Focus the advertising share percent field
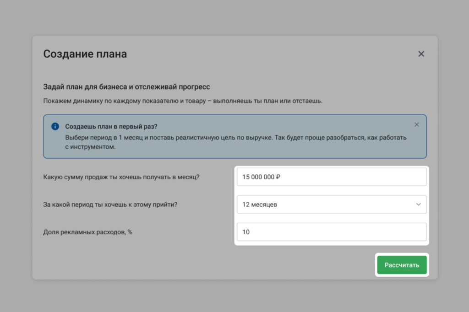This screenshot has height=312, width=469. pyautogui.click(x=332, y=232)
